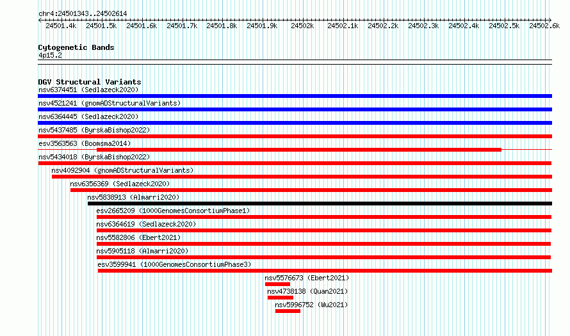This screenshot has width=570, height=336.
Task: Click ruler position 24502.6k
Action: coord(544,26)
